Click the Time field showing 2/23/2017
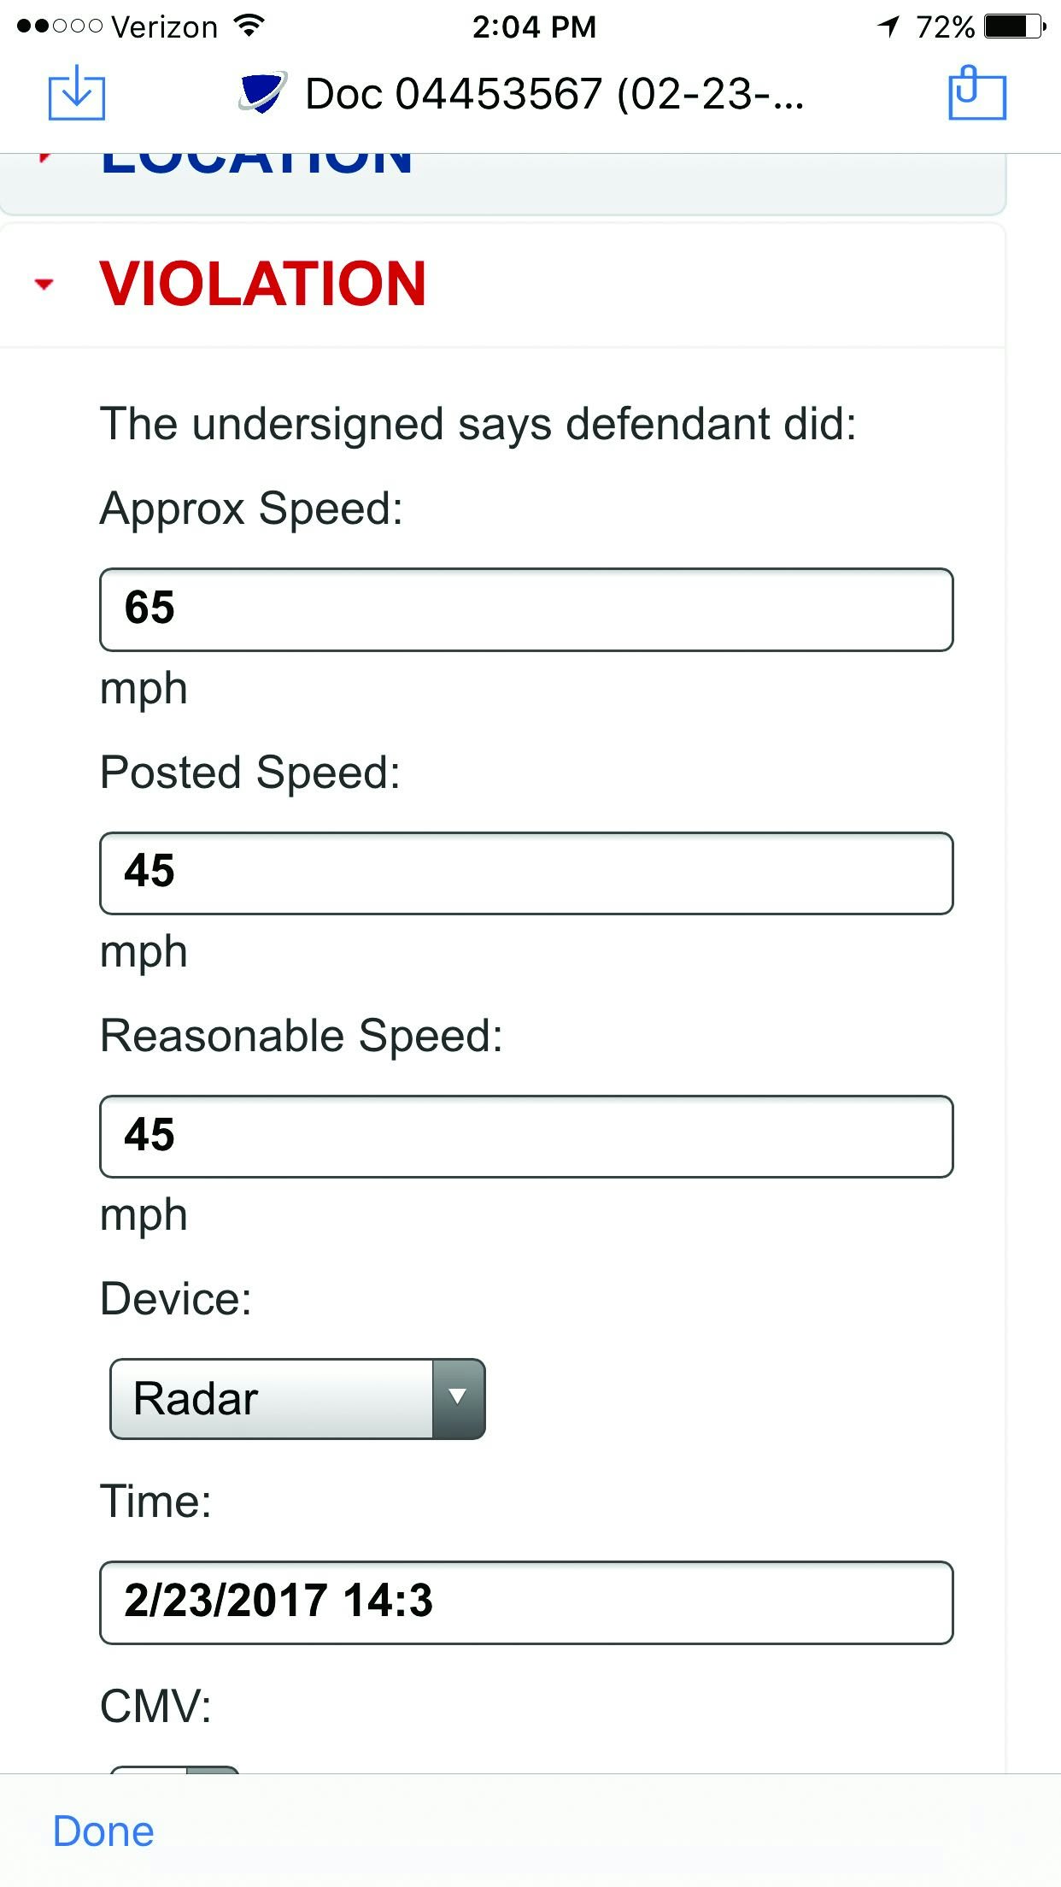The image size is (1061, 1887). pos(526,1602)
